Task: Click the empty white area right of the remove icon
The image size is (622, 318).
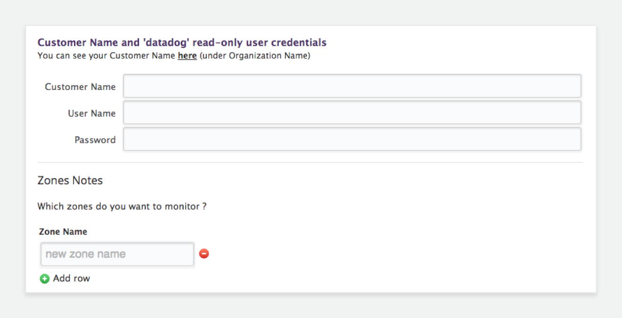Action: click(x=377, y=254)
